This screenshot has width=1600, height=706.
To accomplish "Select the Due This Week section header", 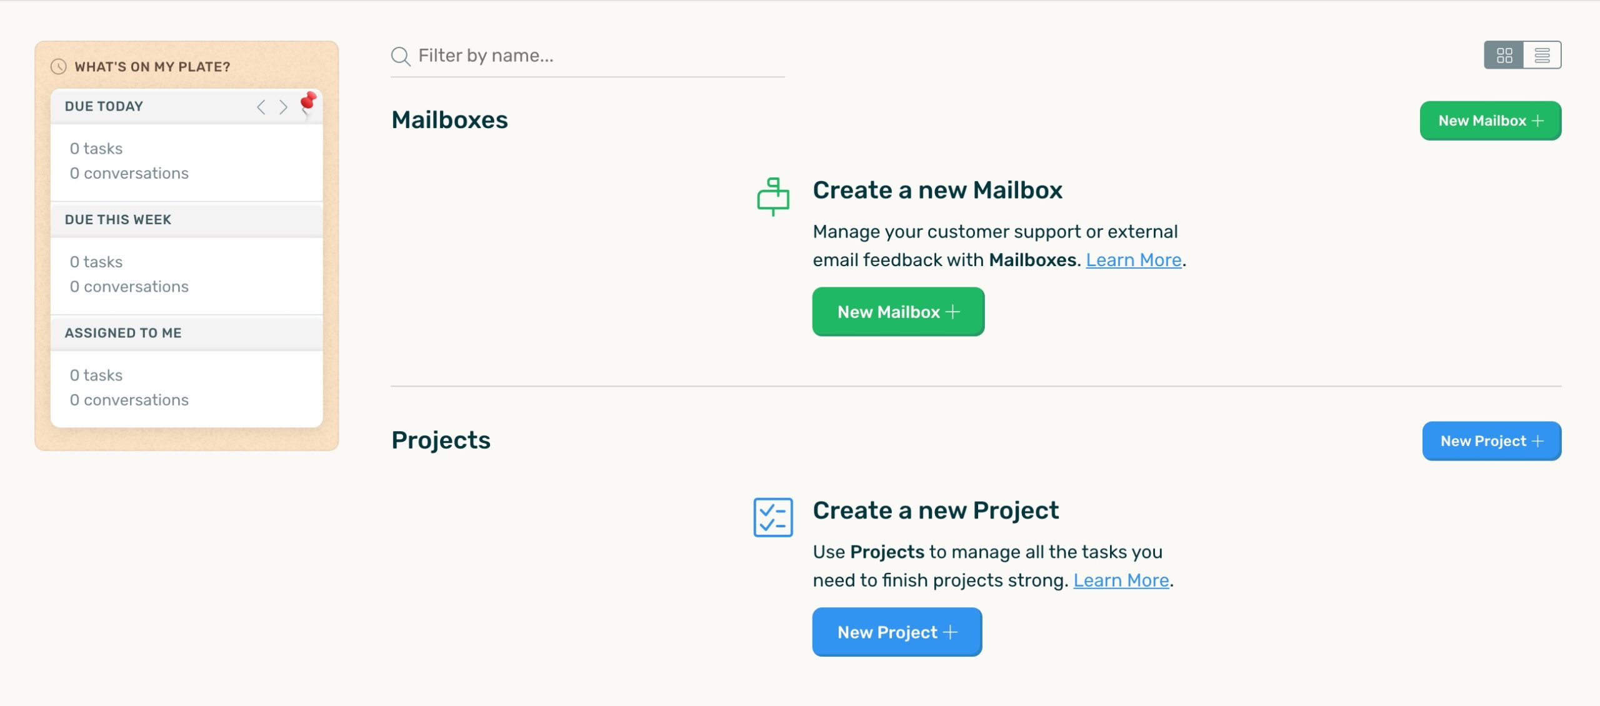I will click(x=118, y=220).
